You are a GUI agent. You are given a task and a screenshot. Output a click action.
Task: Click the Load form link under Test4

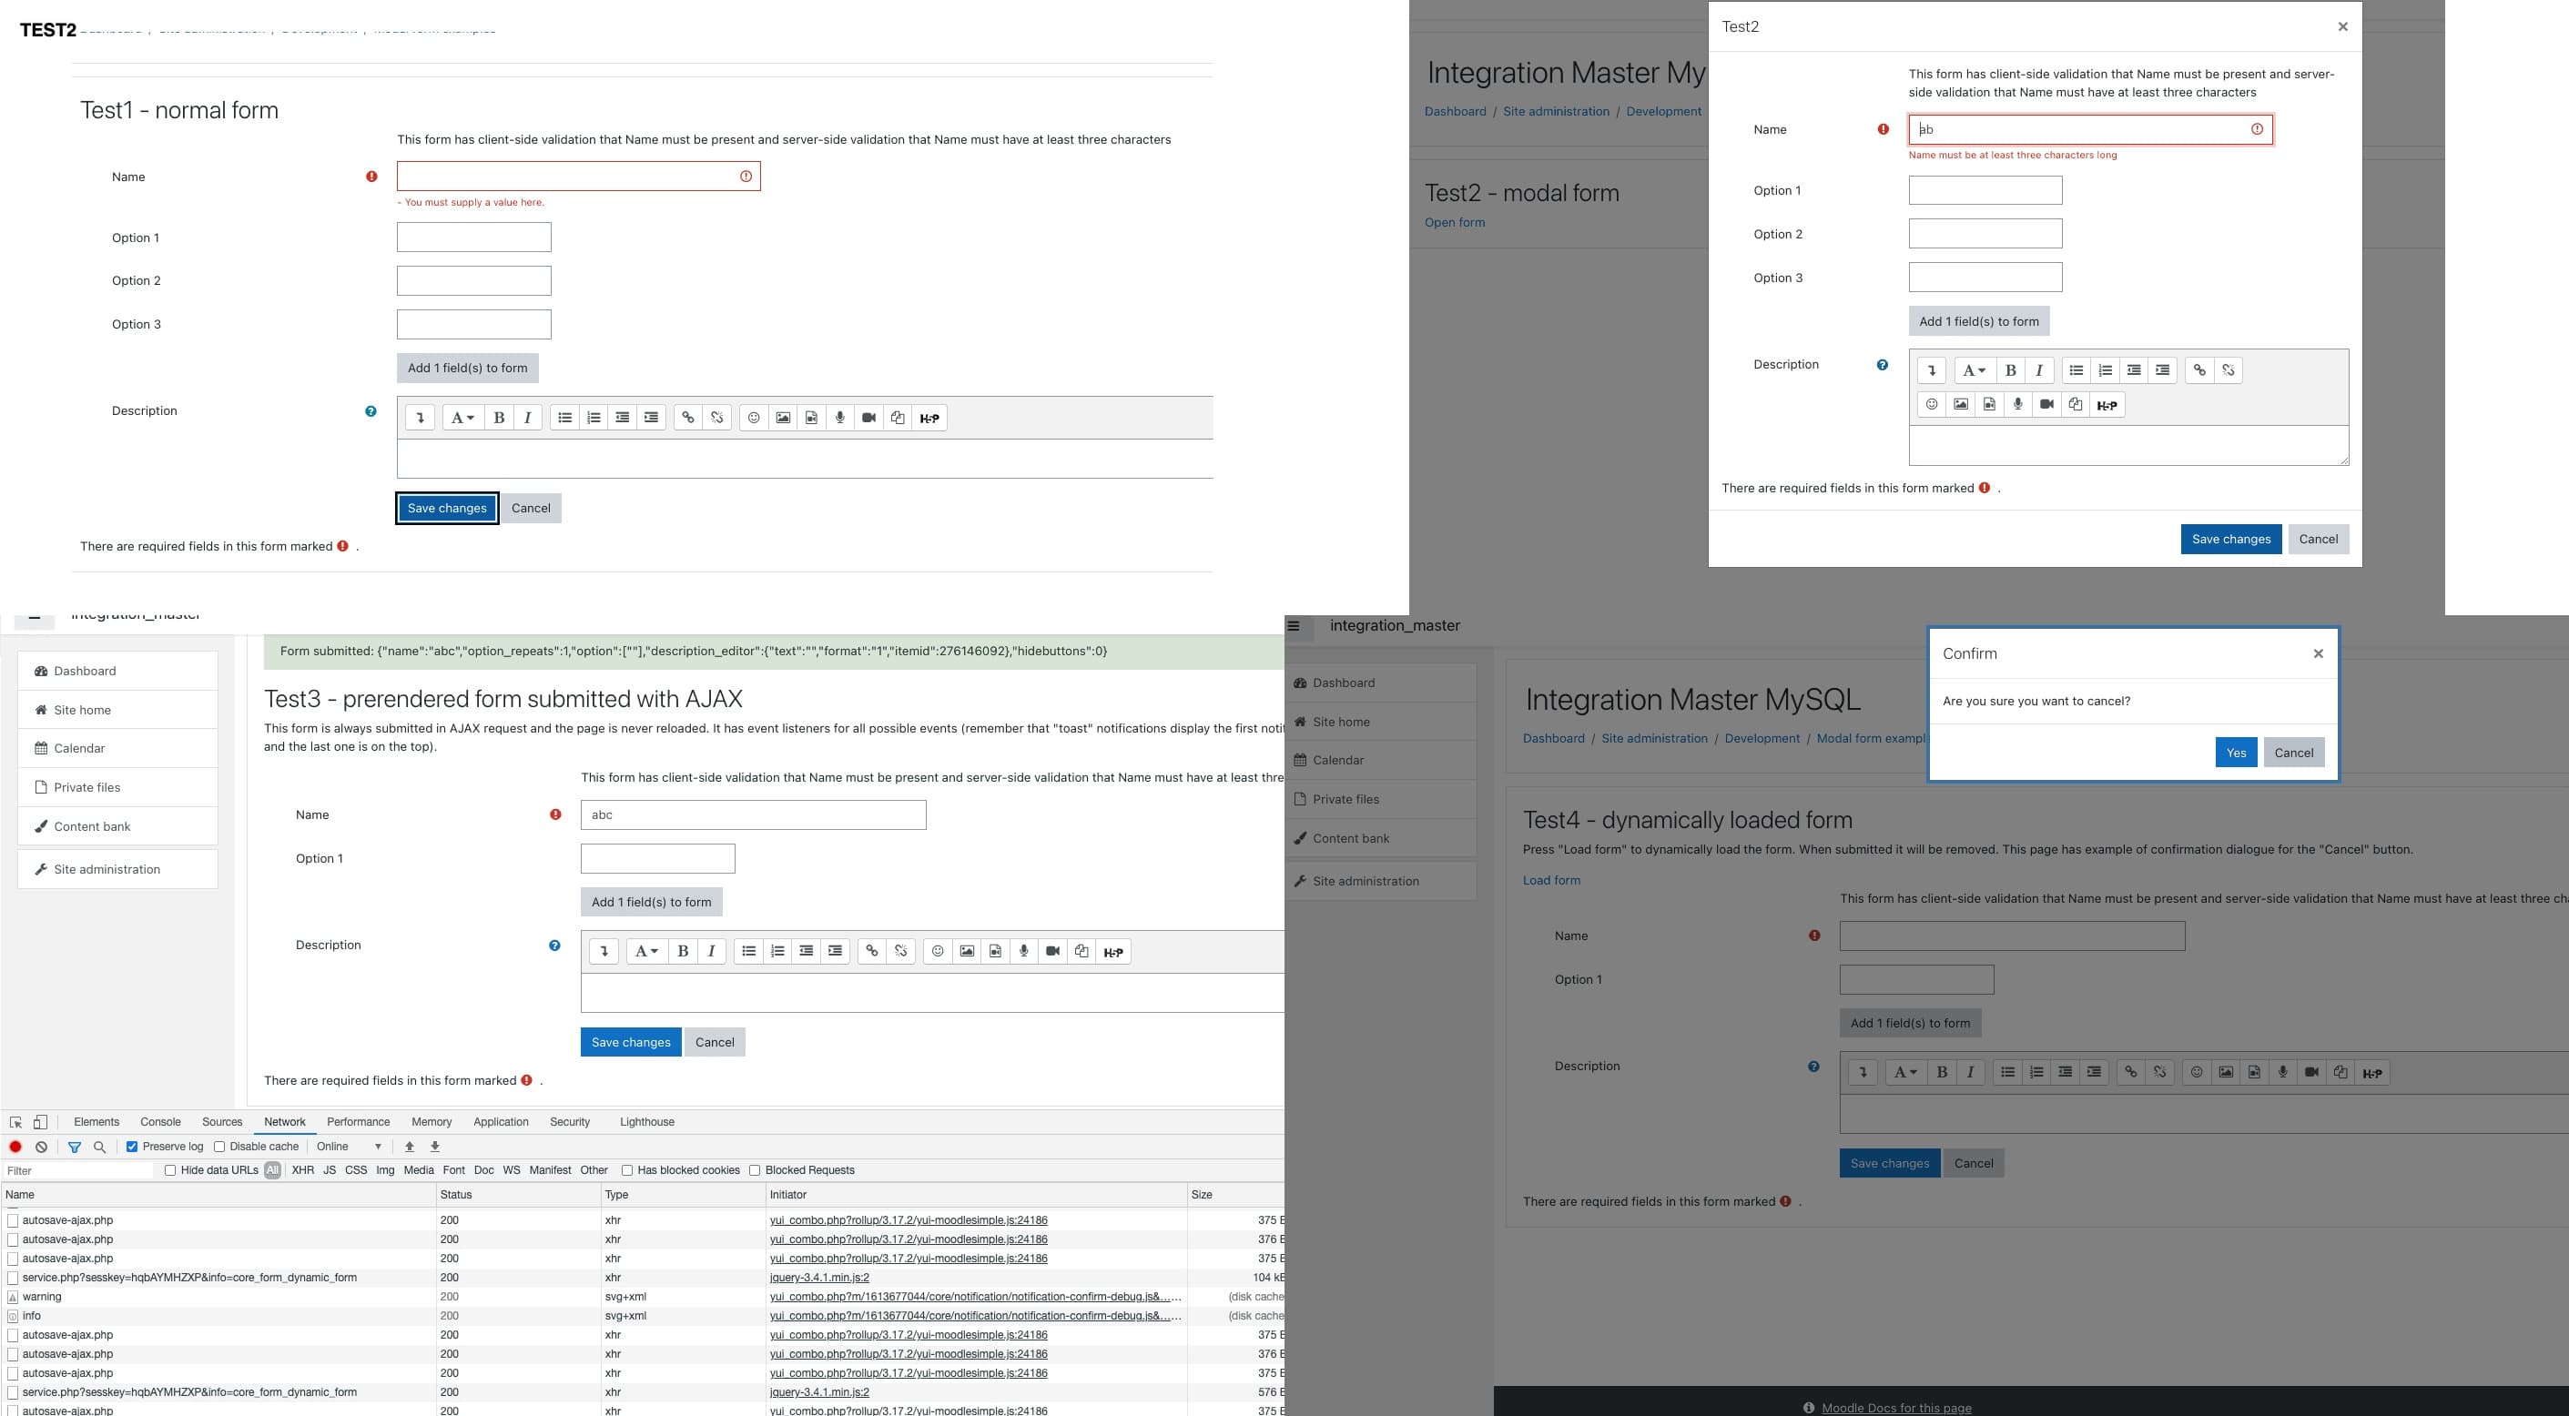(x=1550, y=881)
